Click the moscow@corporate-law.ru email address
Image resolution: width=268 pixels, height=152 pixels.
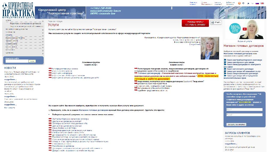pos(105,11)
